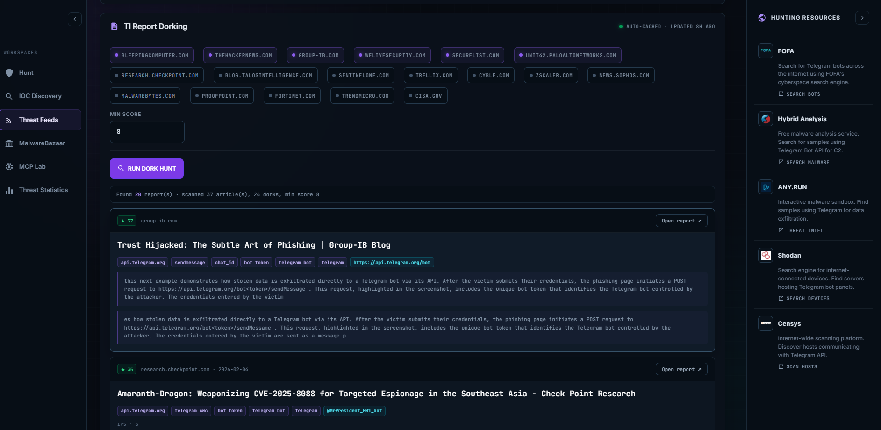Click the Threat Statistics bar chart icon
The height and width of the screenshot is (430, 881).
coord(9,190)
